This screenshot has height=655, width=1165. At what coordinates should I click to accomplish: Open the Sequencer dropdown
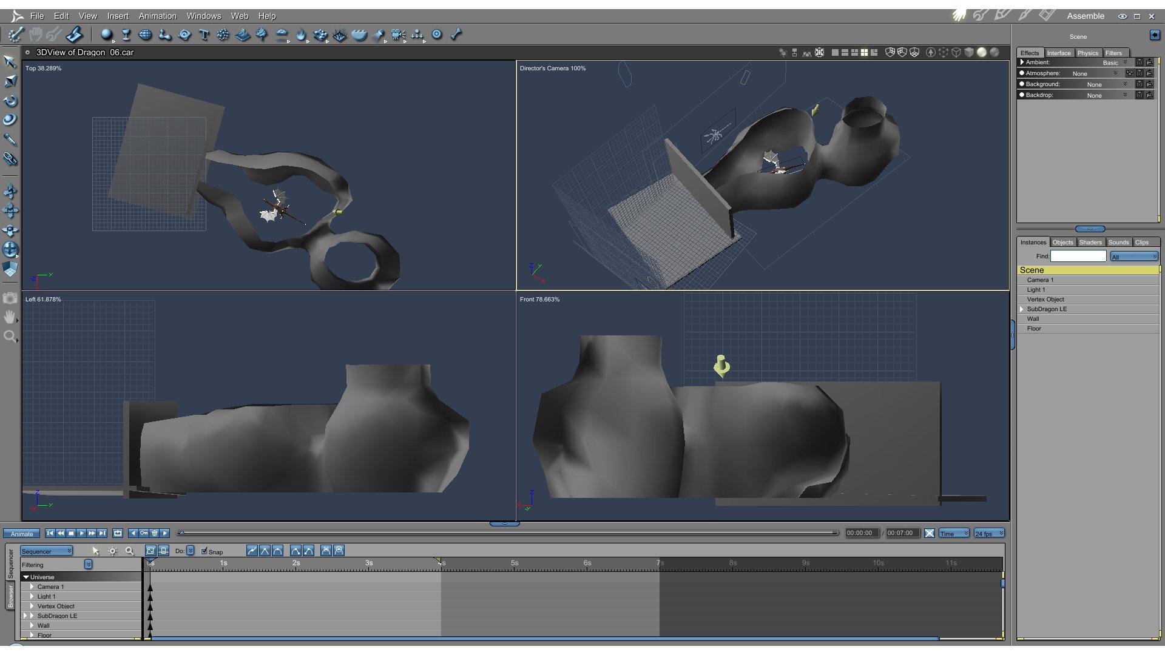pos(47,551)
